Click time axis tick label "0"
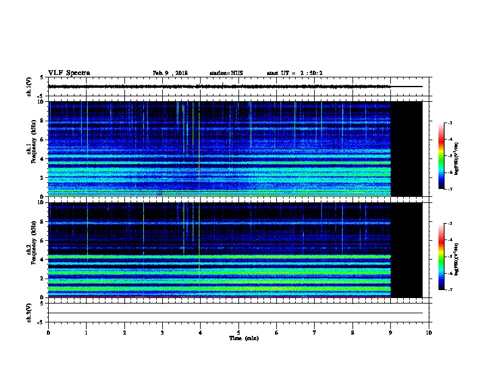Viewport: 483px width, 373px height. pos(48,333)
